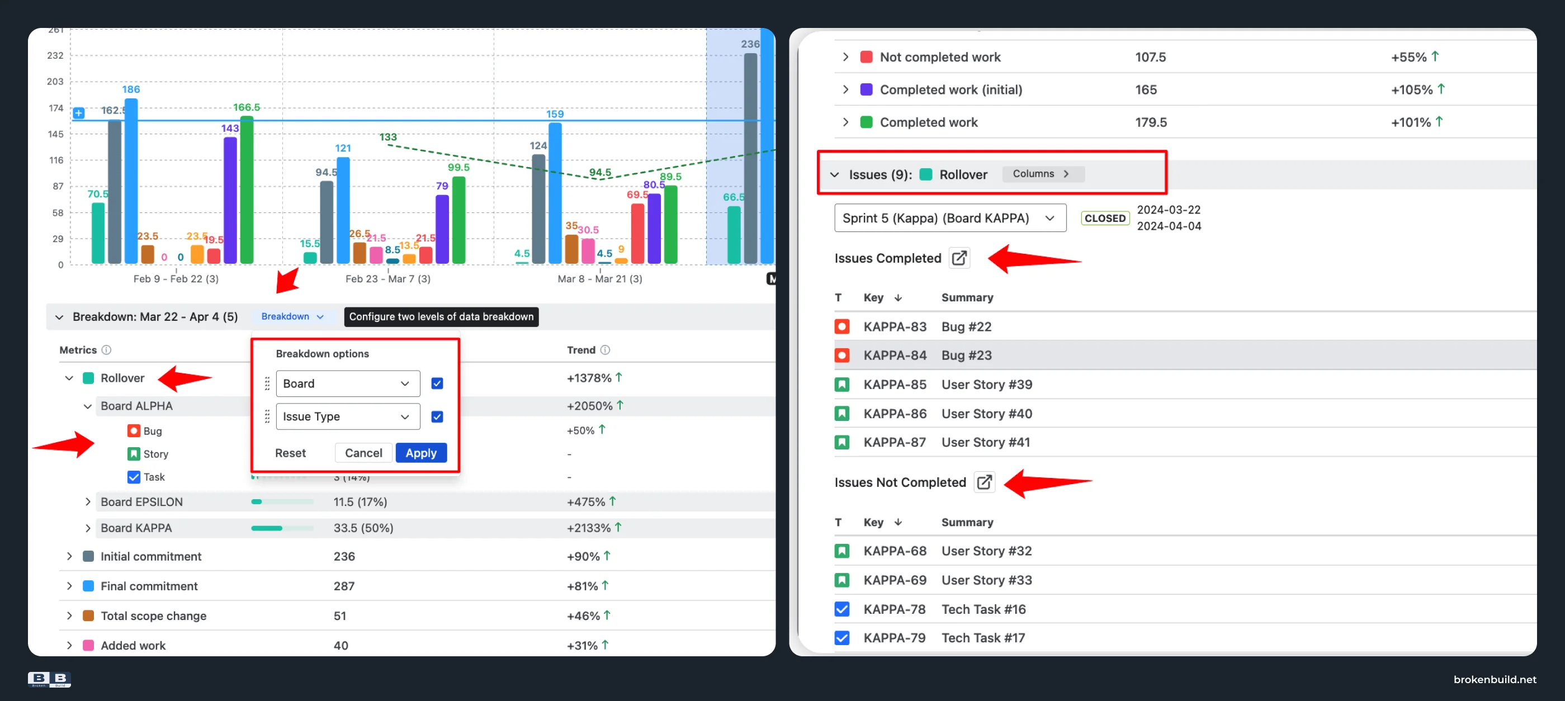Expand the Board KAPPA row
Screen dimensions: 1565x701
[x=87, y=528]
